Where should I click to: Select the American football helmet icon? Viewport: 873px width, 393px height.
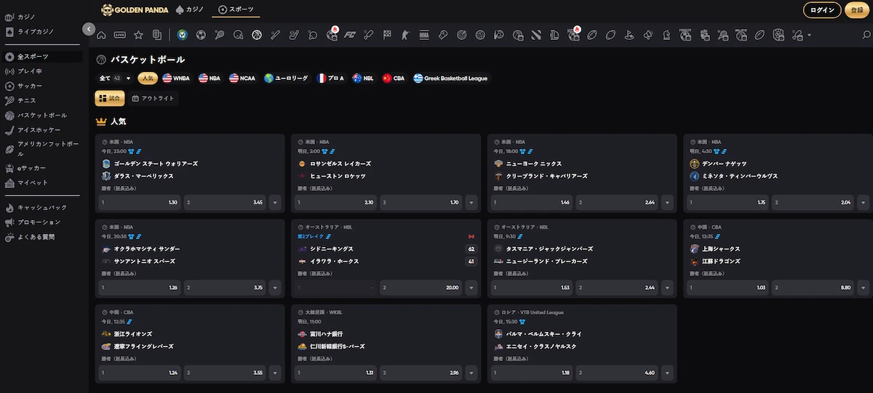click(238, 35)
